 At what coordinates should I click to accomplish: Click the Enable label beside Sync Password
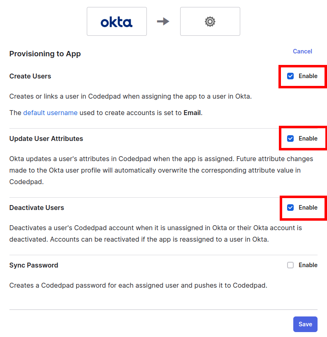(308, 265)
